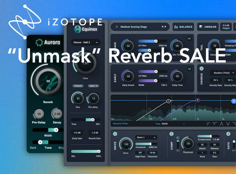The image size is (236, 174).
Task: Toggle the Chorus section power button
Action: click(202, 69)
